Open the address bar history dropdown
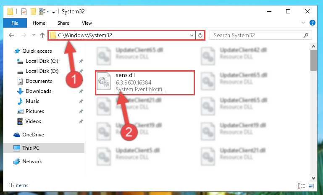The image size is (323, 195). coord(192,35)
